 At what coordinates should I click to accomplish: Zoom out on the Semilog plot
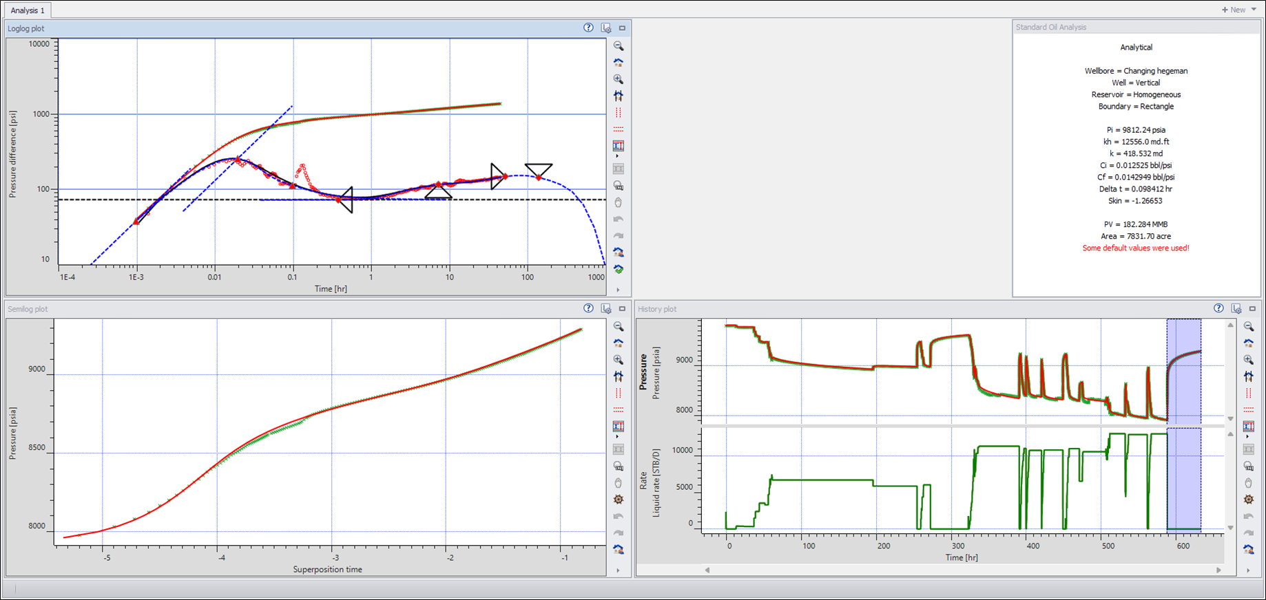pyautogui.click(x=619, y=327)
